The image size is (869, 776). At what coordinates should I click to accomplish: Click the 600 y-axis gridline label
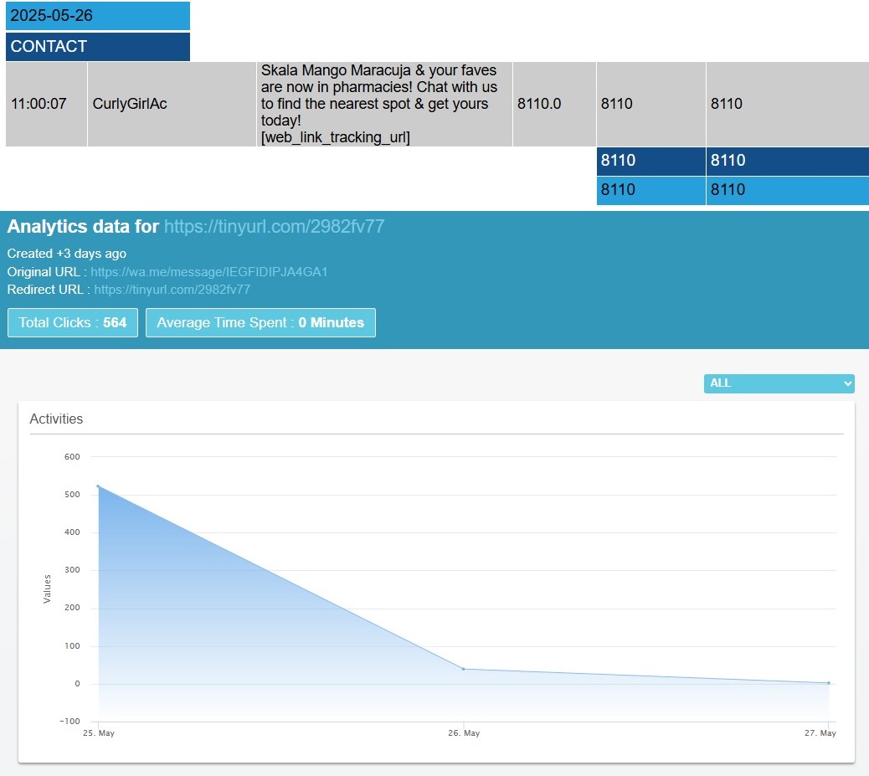[71, 457]
